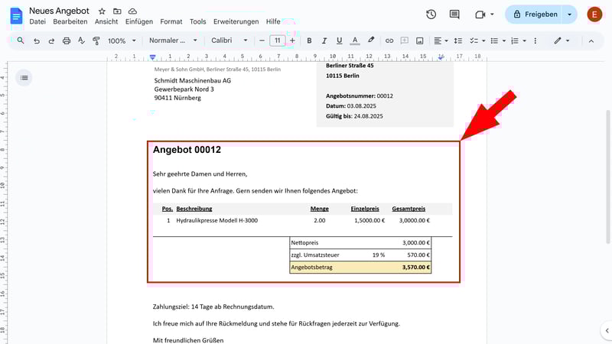
Task: Click the print icon in toolbar
Action: [x=67, y=41]
